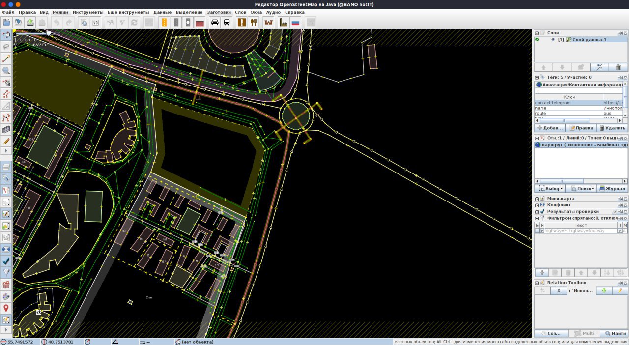Open the Справка menu

(294, 12)
